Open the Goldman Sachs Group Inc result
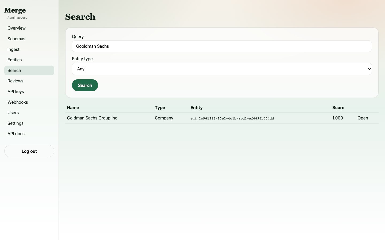 pyautogui.click(x=363, y=118)
